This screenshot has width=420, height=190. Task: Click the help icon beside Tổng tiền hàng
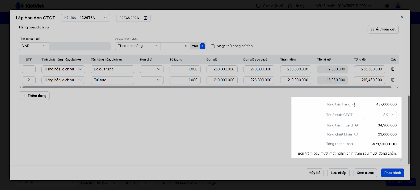pyautogui.click(x=354, y=104)
